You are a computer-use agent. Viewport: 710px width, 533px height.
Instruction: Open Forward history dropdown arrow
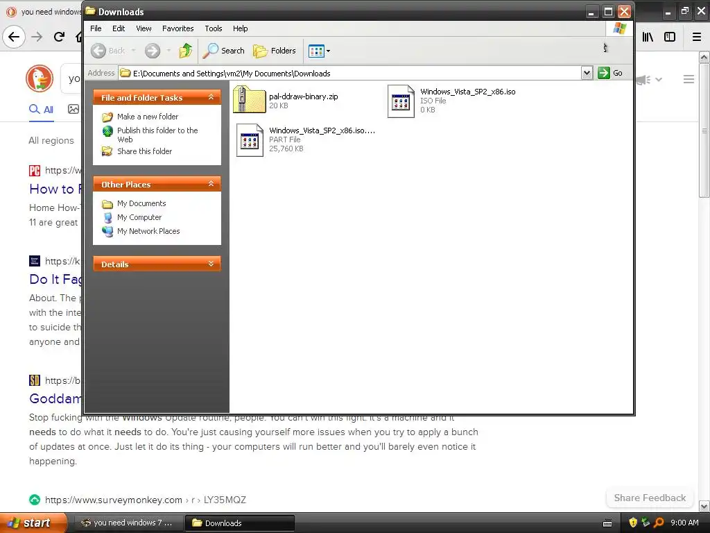(x=168, y=51)
